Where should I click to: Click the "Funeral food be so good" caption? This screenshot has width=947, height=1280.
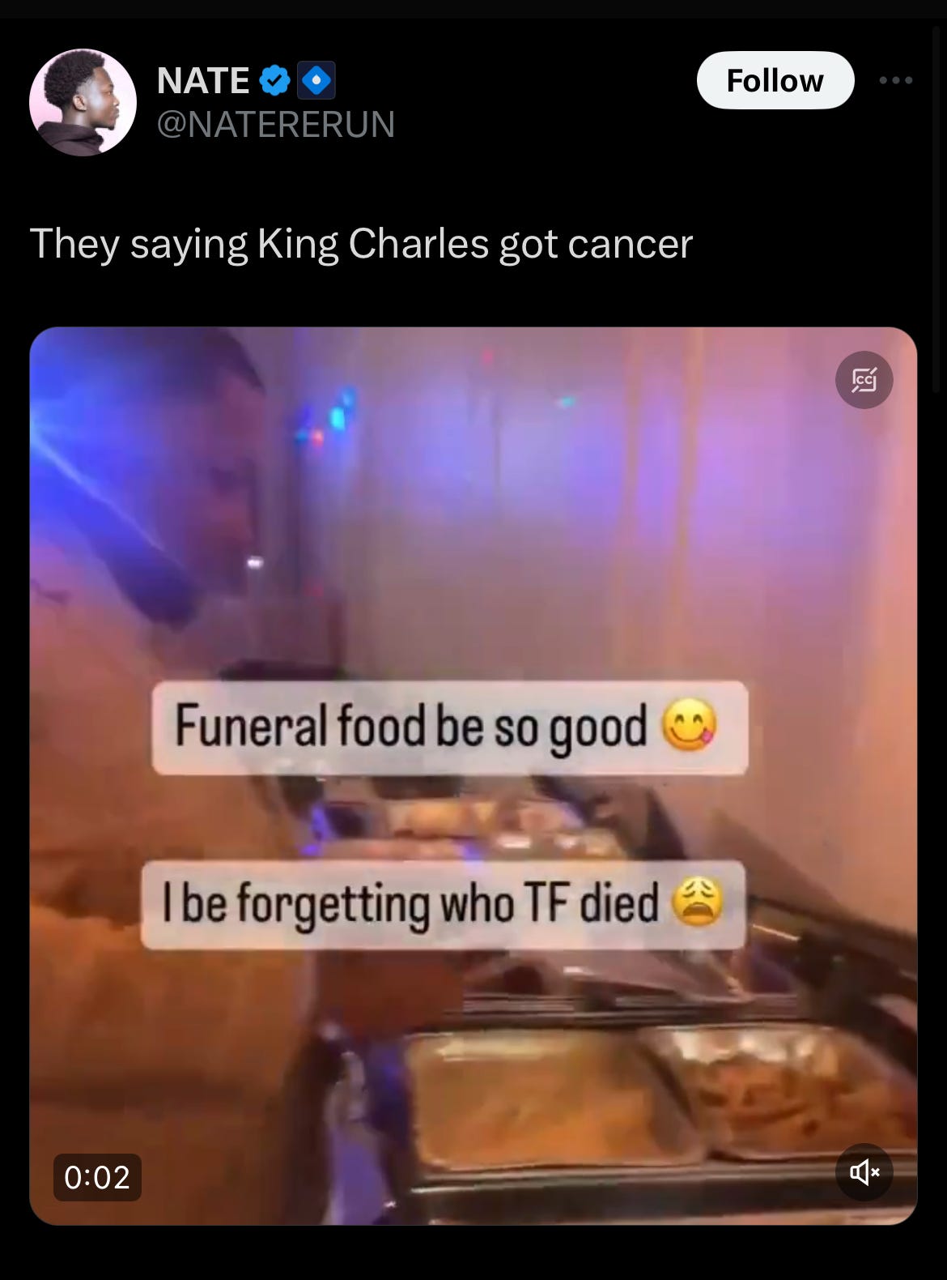click(x=411, y=726)
